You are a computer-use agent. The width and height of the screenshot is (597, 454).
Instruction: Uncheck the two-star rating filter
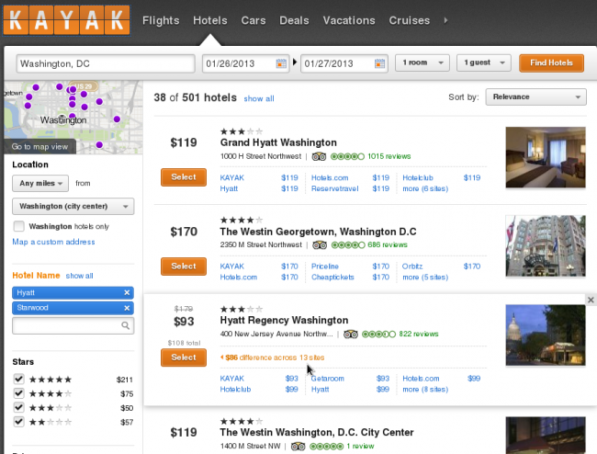19,422
